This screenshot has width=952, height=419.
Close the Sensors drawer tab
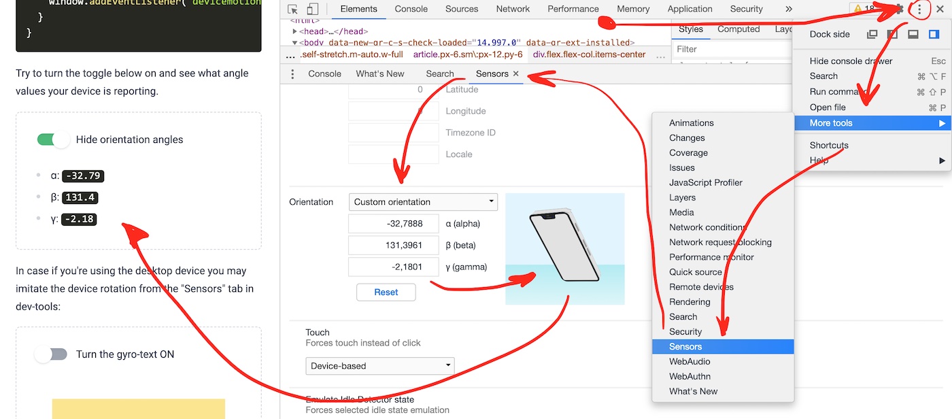click(x=514, y=73)
